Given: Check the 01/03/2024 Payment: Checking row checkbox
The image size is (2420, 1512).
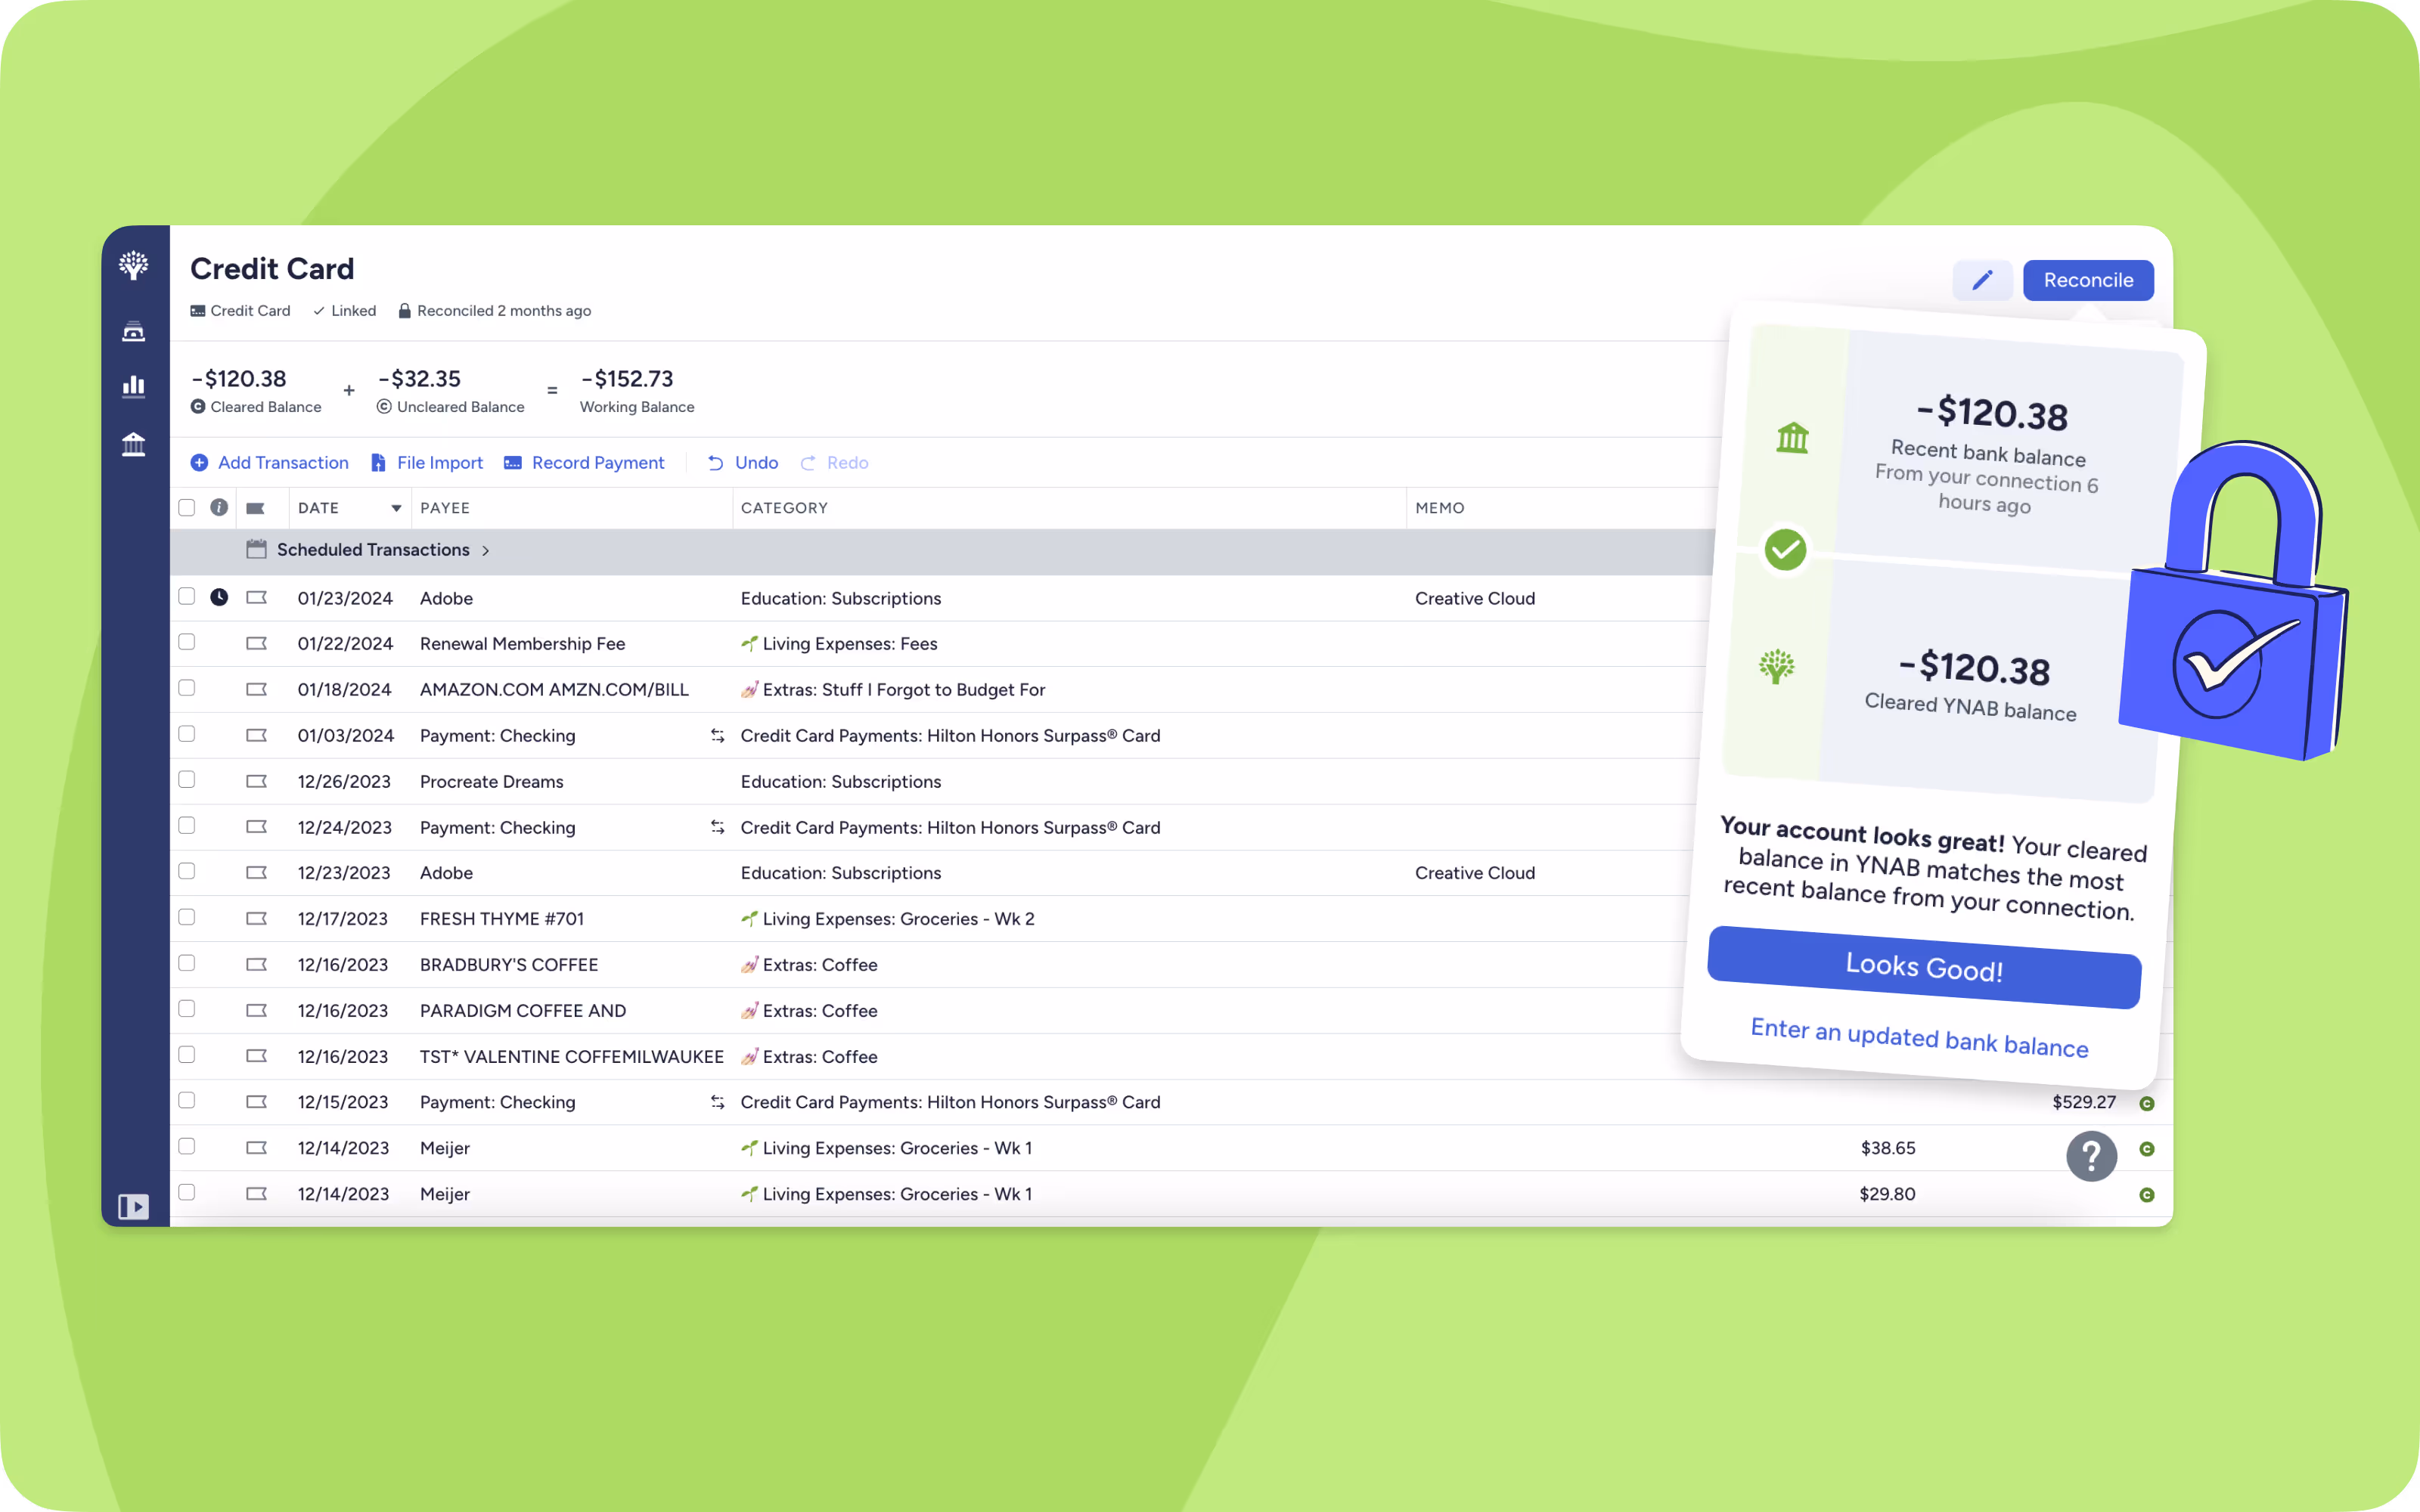Looking at the screenshot, I should [x=186, y=734].
